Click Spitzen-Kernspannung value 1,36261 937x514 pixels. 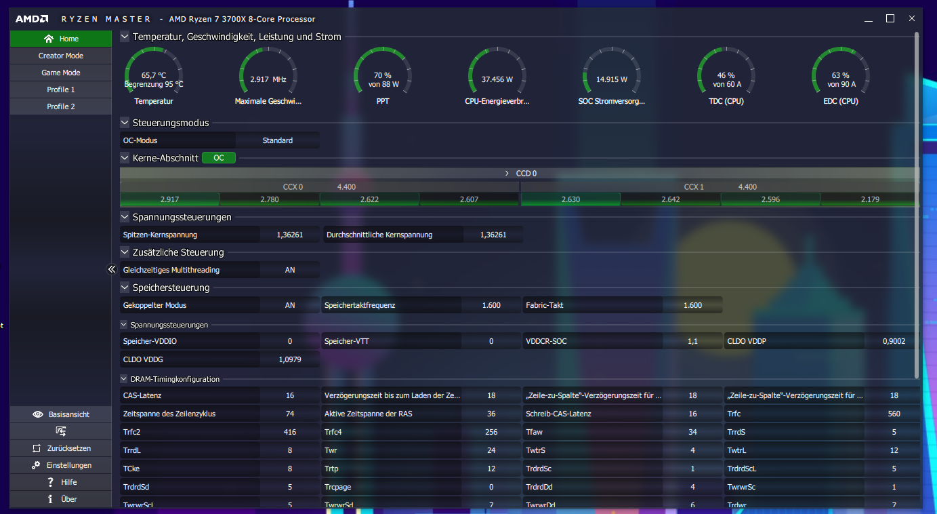290,235
